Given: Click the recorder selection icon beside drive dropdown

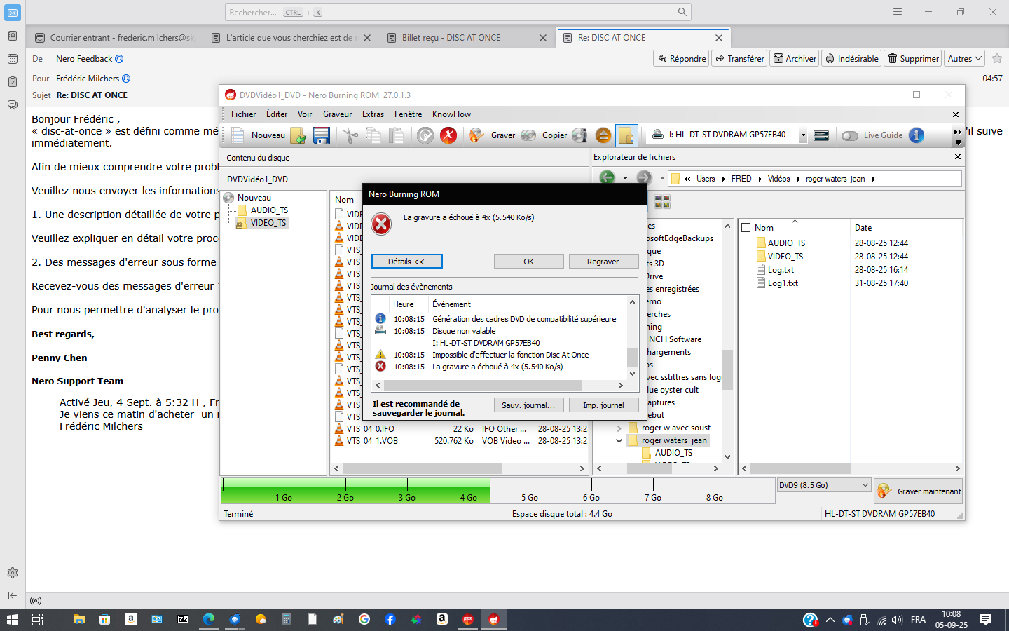Looking at the screenshot, I should coord(821,135).
